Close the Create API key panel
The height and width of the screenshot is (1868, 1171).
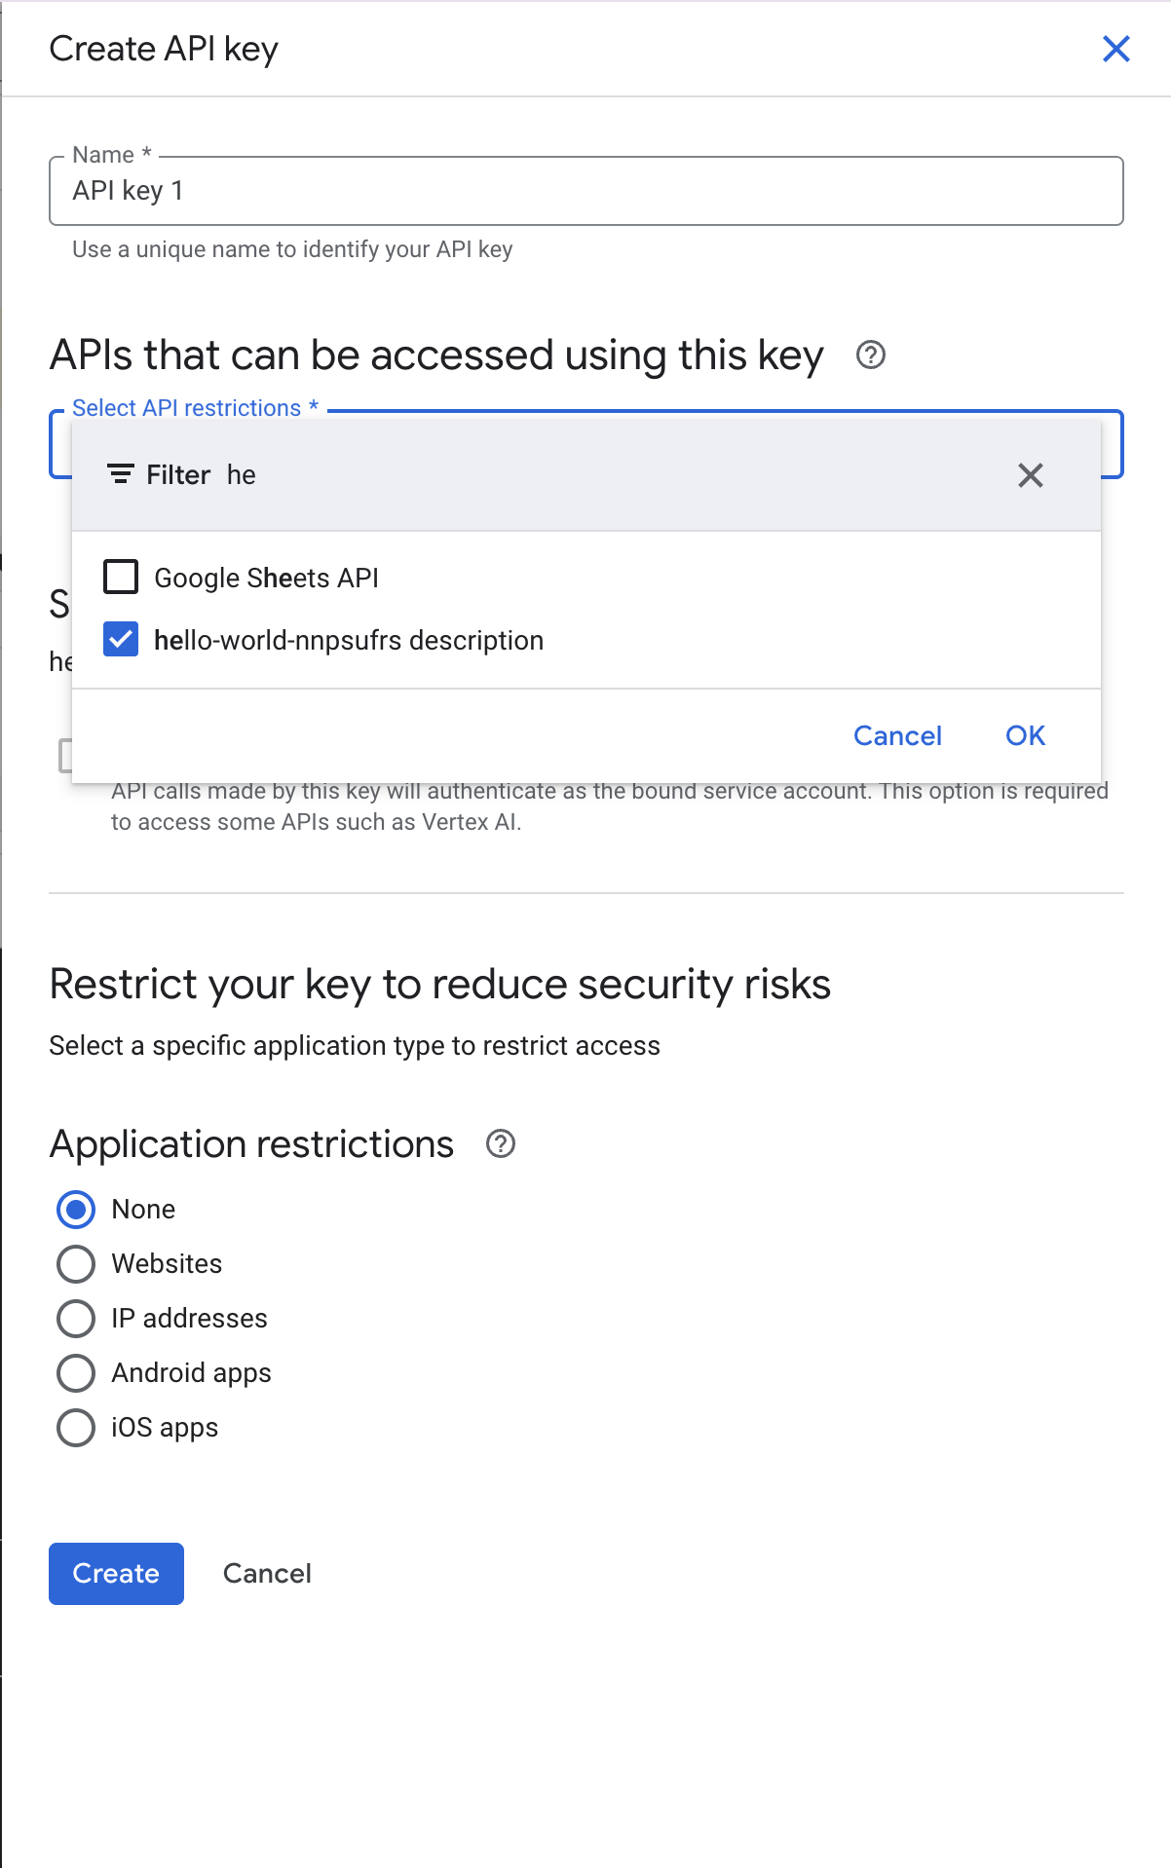[x=1115, y=49]
